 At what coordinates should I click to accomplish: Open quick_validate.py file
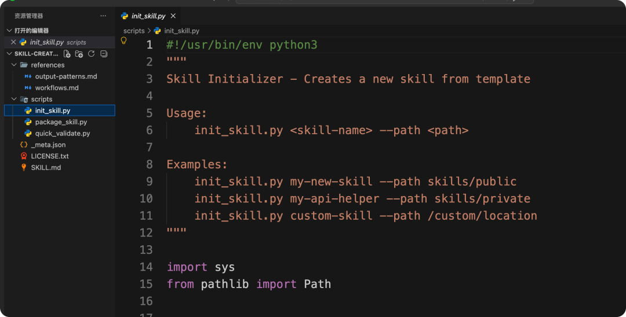point(62,134)
